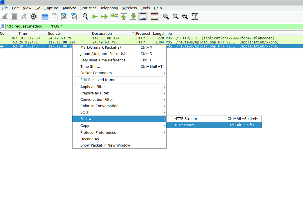
Task: Close this capture file
Action: [x=64, y=17]
